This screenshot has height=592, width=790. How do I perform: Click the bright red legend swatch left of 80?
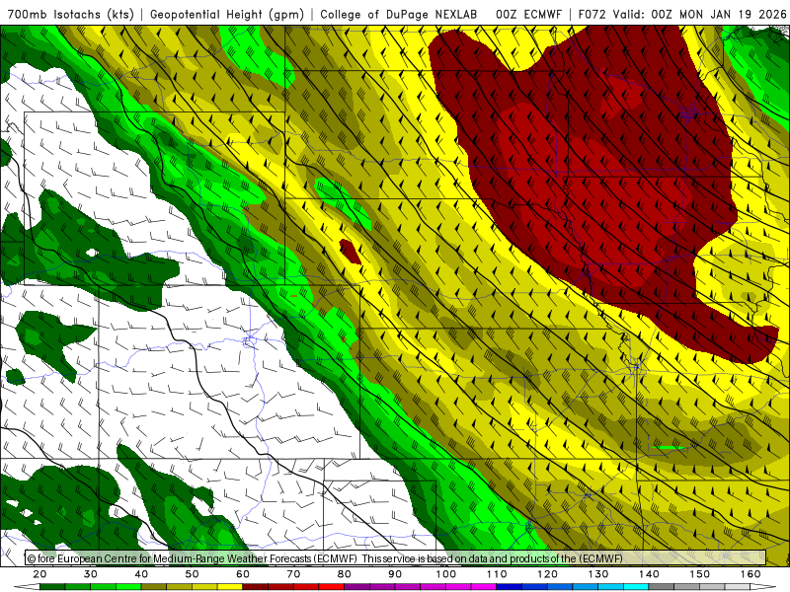pos(332,587)
